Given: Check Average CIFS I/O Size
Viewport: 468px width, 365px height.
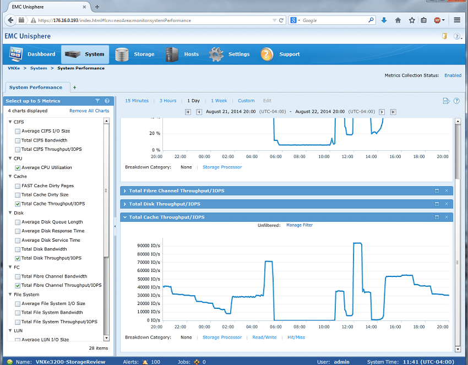Looking at the screenshot, I should click(18, 132).
